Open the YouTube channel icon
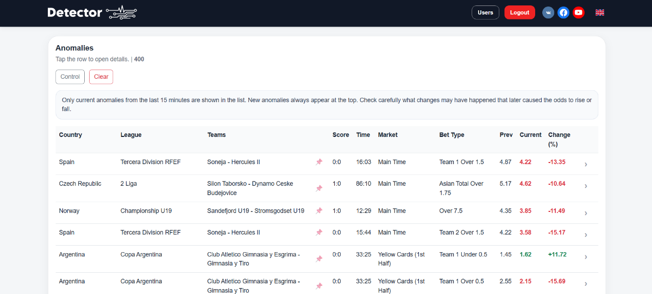Viewport: 652px width, 294px height. (579, 12)
